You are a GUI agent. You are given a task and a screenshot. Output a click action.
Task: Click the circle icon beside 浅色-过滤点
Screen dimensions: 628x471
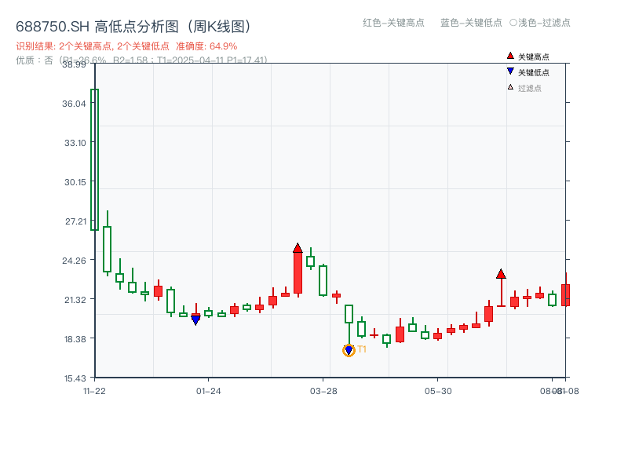click(x=512, y=24)
